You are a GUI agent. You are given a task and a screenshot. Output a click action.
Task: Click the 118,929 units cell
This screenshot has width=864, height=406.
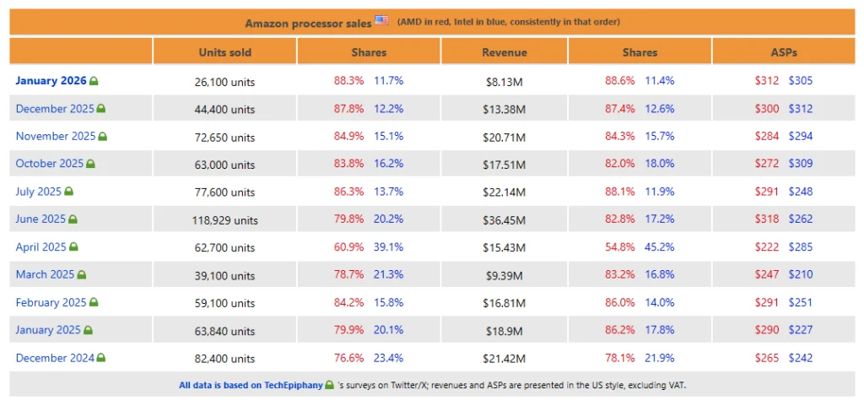coord(225,220)
